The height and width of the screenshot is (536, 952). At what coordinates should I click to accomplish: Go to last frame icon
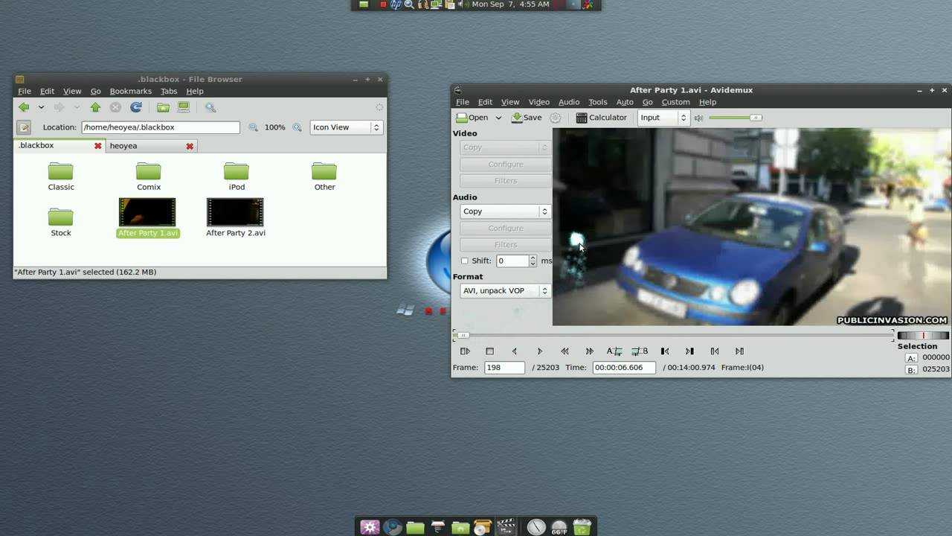pyautogui.click(x=739, y=351)
